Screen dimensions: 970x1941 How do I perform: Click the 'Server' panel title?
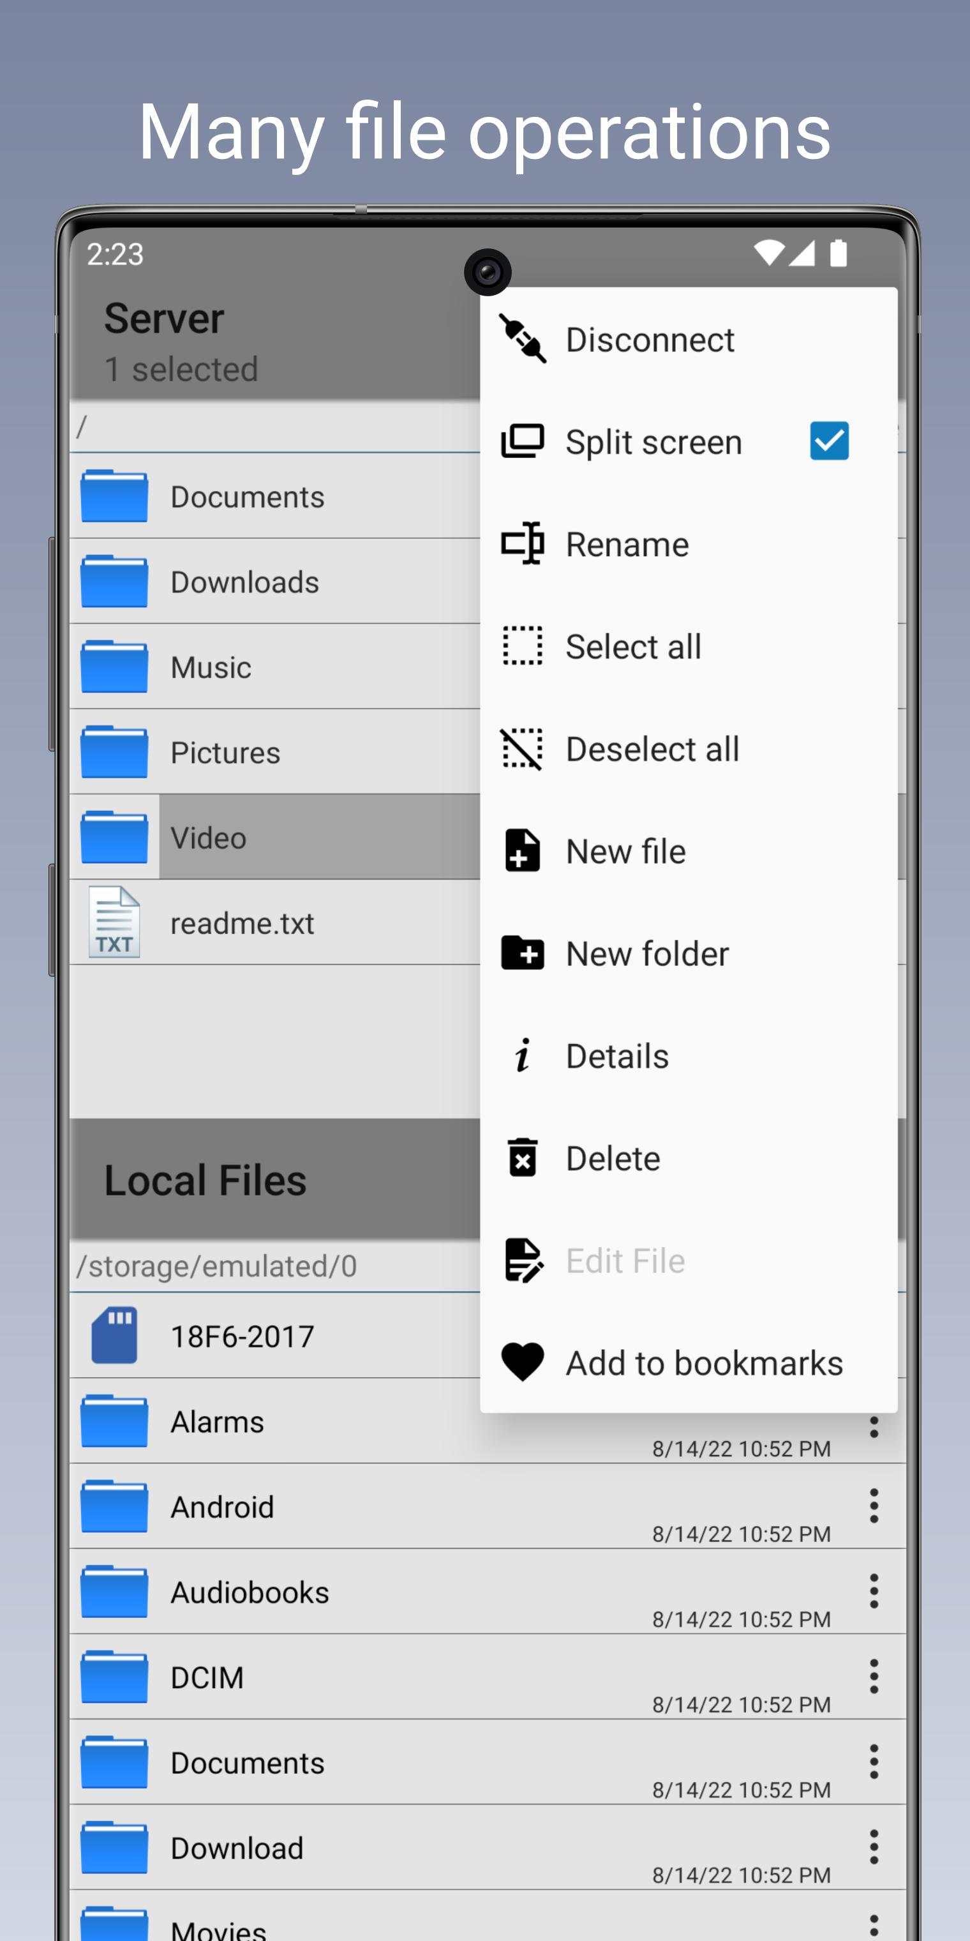point(164,319)
